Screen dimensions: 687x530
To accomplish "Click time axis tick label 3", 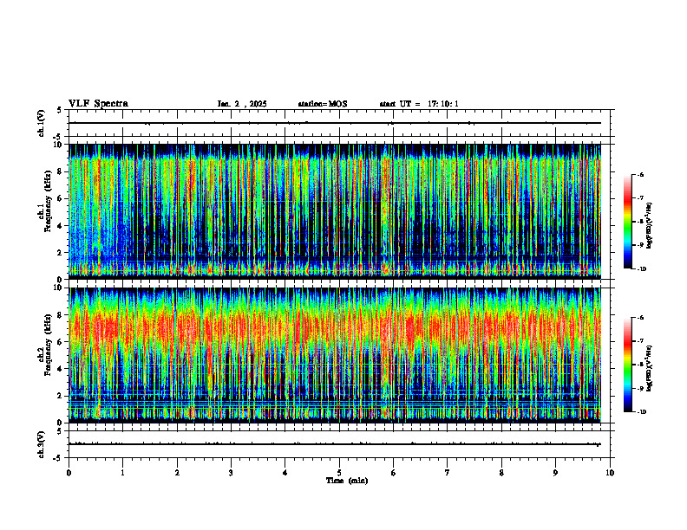I will (x=231, y=473).
